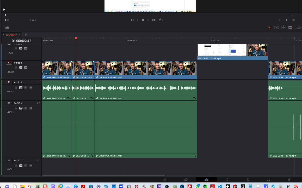Viewport: 302px width, 188px height.
Task: Open FileZilla from the taskbar
Action: (190, 186)
